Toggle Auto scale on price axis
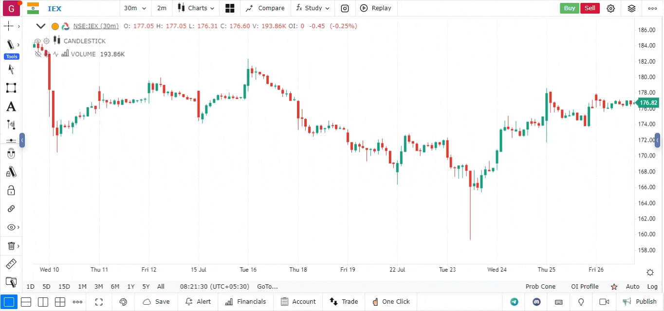664x311 pixels. [x=632, y=287]
